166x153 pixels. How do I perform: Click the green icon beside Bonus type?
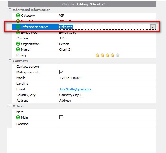point(18,33)
